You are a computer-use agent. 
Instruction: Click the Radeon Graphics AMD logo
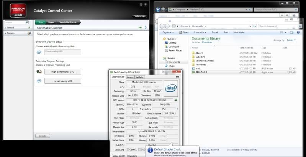[x=18, y=11]
